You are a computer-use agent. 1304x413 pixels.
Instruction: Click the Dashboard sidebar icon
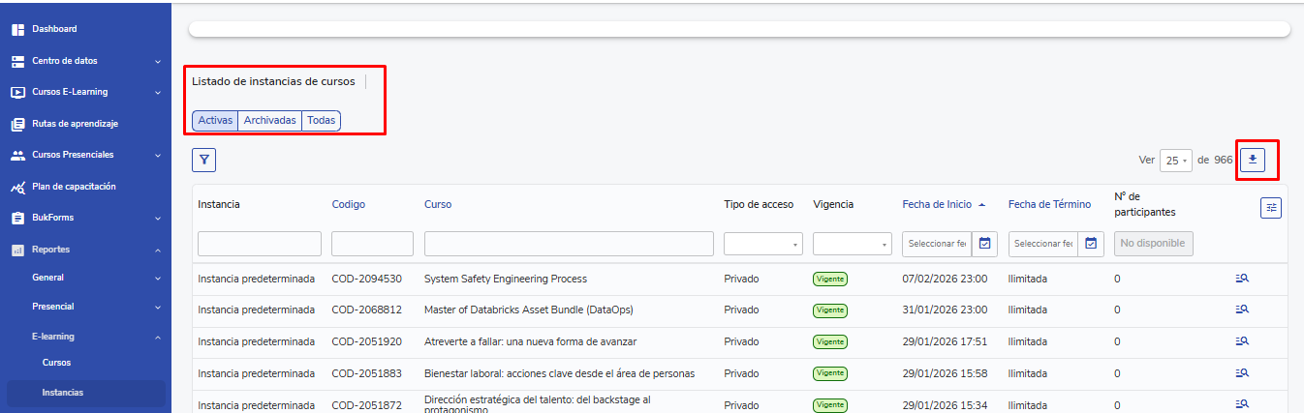click(x=17, y=29)
